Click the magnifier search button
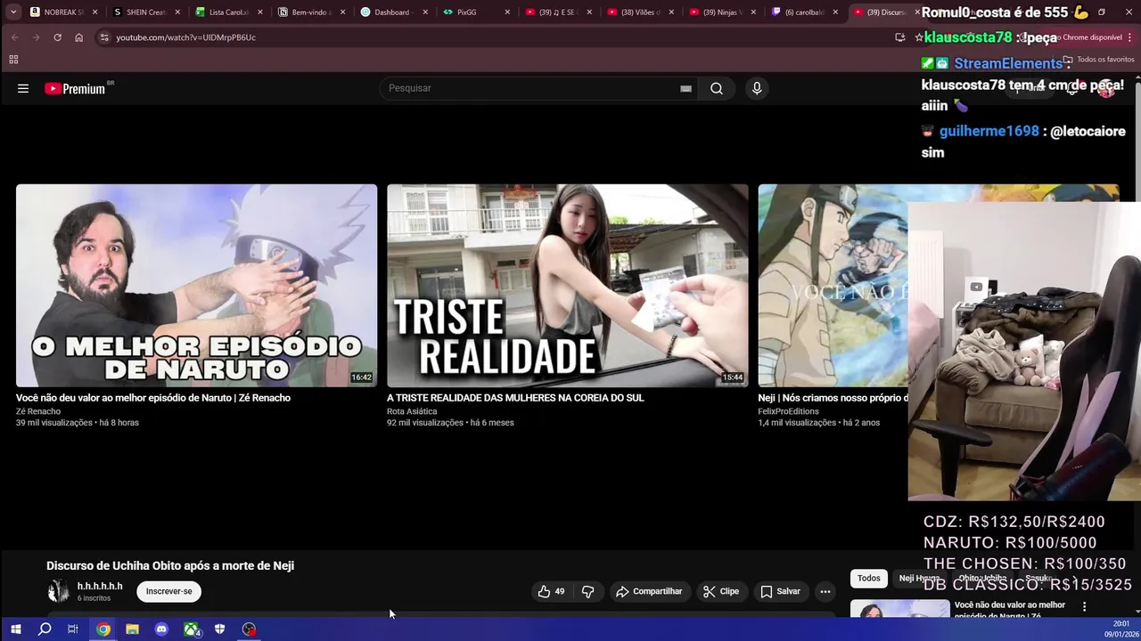The height and width of the screenshot is (641, 1141). 716,88
